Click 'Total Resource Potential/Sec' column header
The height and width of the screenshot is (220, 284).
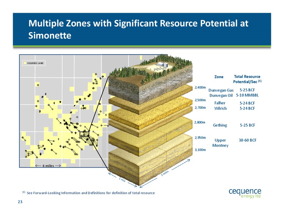(x=247, y=79)
